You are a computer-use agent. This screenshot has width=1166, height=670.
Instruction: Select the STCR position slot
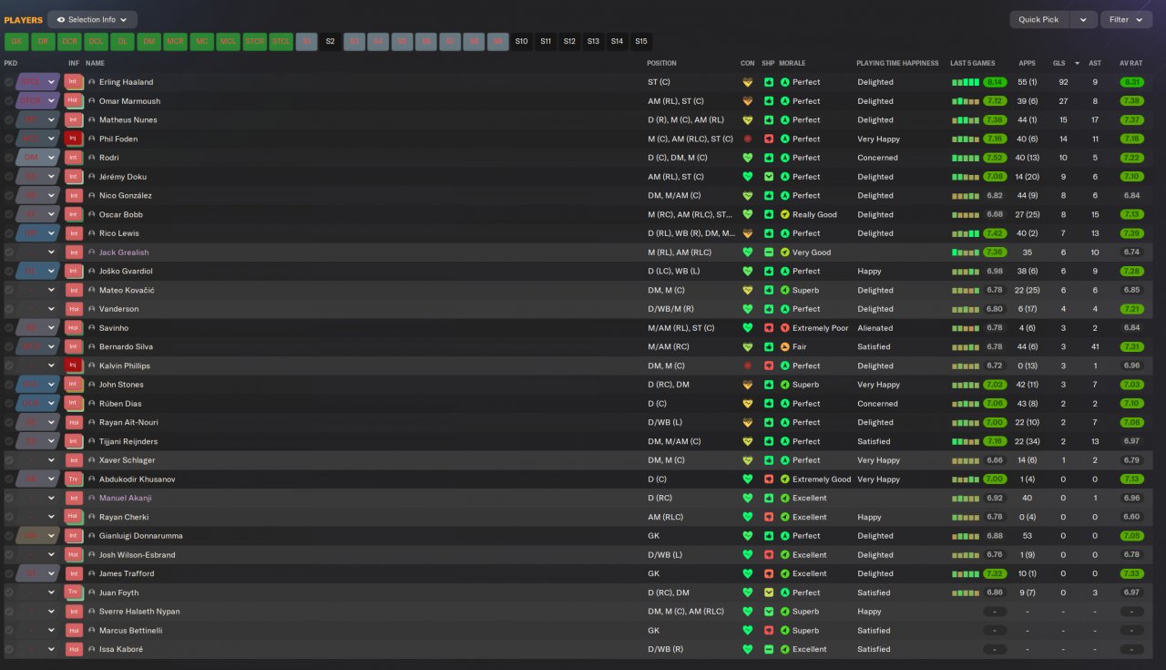[x=254, y=41]
